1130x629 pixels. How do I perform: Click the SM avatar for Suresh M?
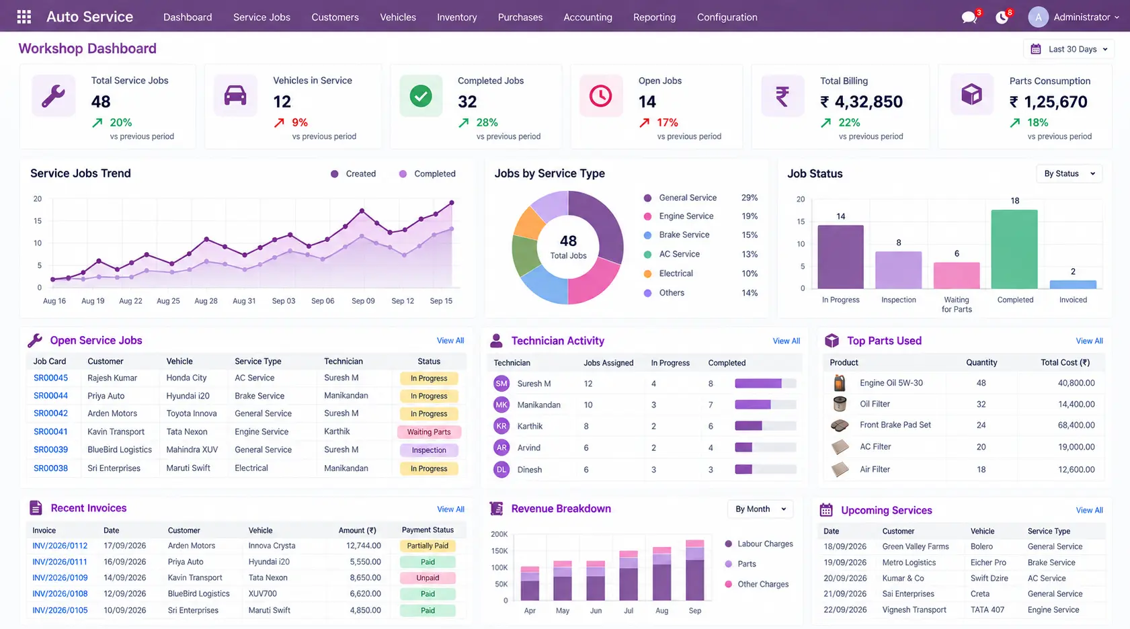point(501,384)
